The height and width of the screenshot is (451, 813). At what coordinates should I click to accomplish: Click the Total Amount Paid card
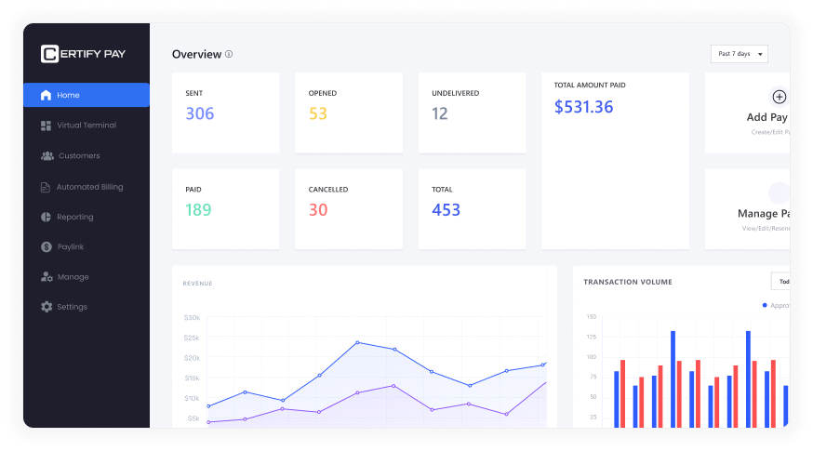click(615, 161)
